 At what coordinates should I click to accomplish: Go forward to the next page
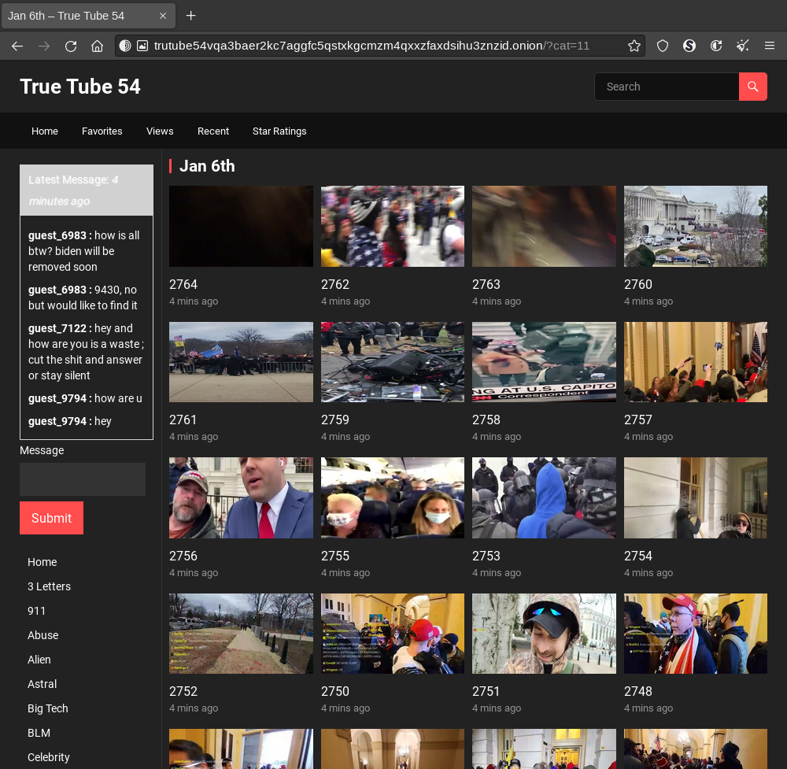click(44, 46)
